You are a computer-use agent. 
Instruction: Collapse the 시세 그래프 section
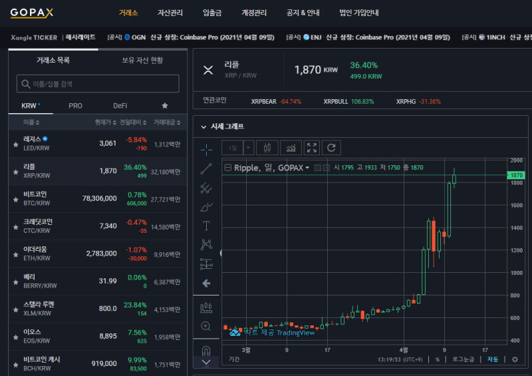(203, 126)
